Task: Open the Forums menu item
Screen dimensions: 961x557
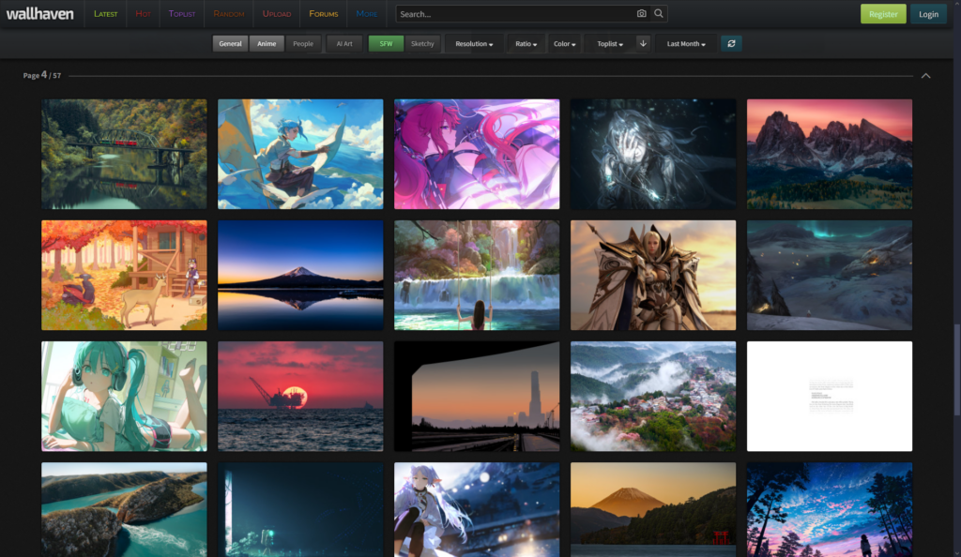Action: pyautogui.click(x=324, y=13)
